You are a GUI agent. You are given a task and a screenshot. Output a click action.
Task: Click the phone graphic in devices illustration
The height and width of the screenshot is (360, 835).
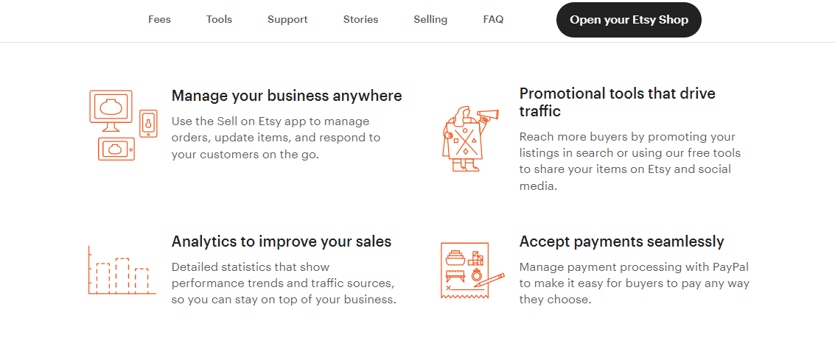[148, 124]
